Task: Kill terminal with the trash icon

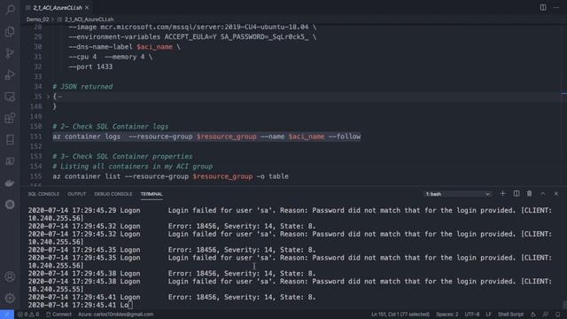Action: click(x=530, y=194)
